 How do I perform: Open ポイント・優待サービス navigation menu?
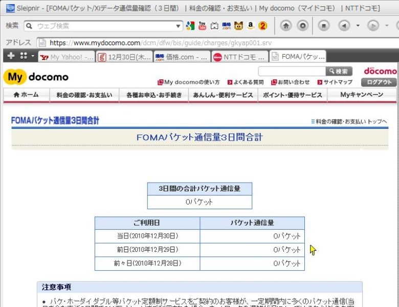click(293, 95)
